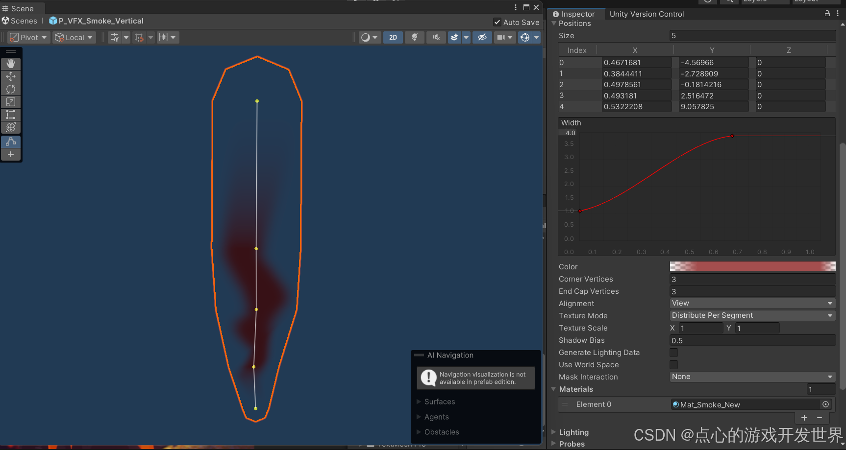The height and width of the screenshot is (450, 846).
Task: Enable Generate Lighting Data checkbox
Action: point(674,353)
